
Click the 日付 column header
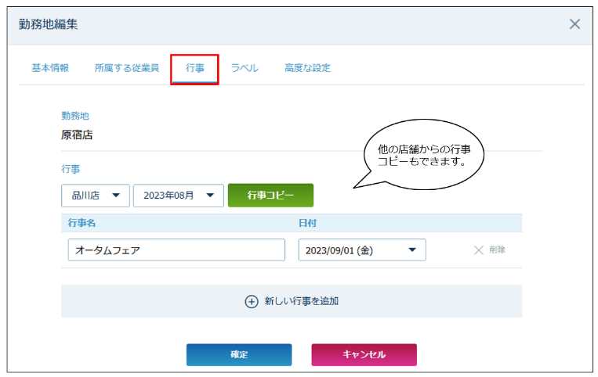click(307, 223)
